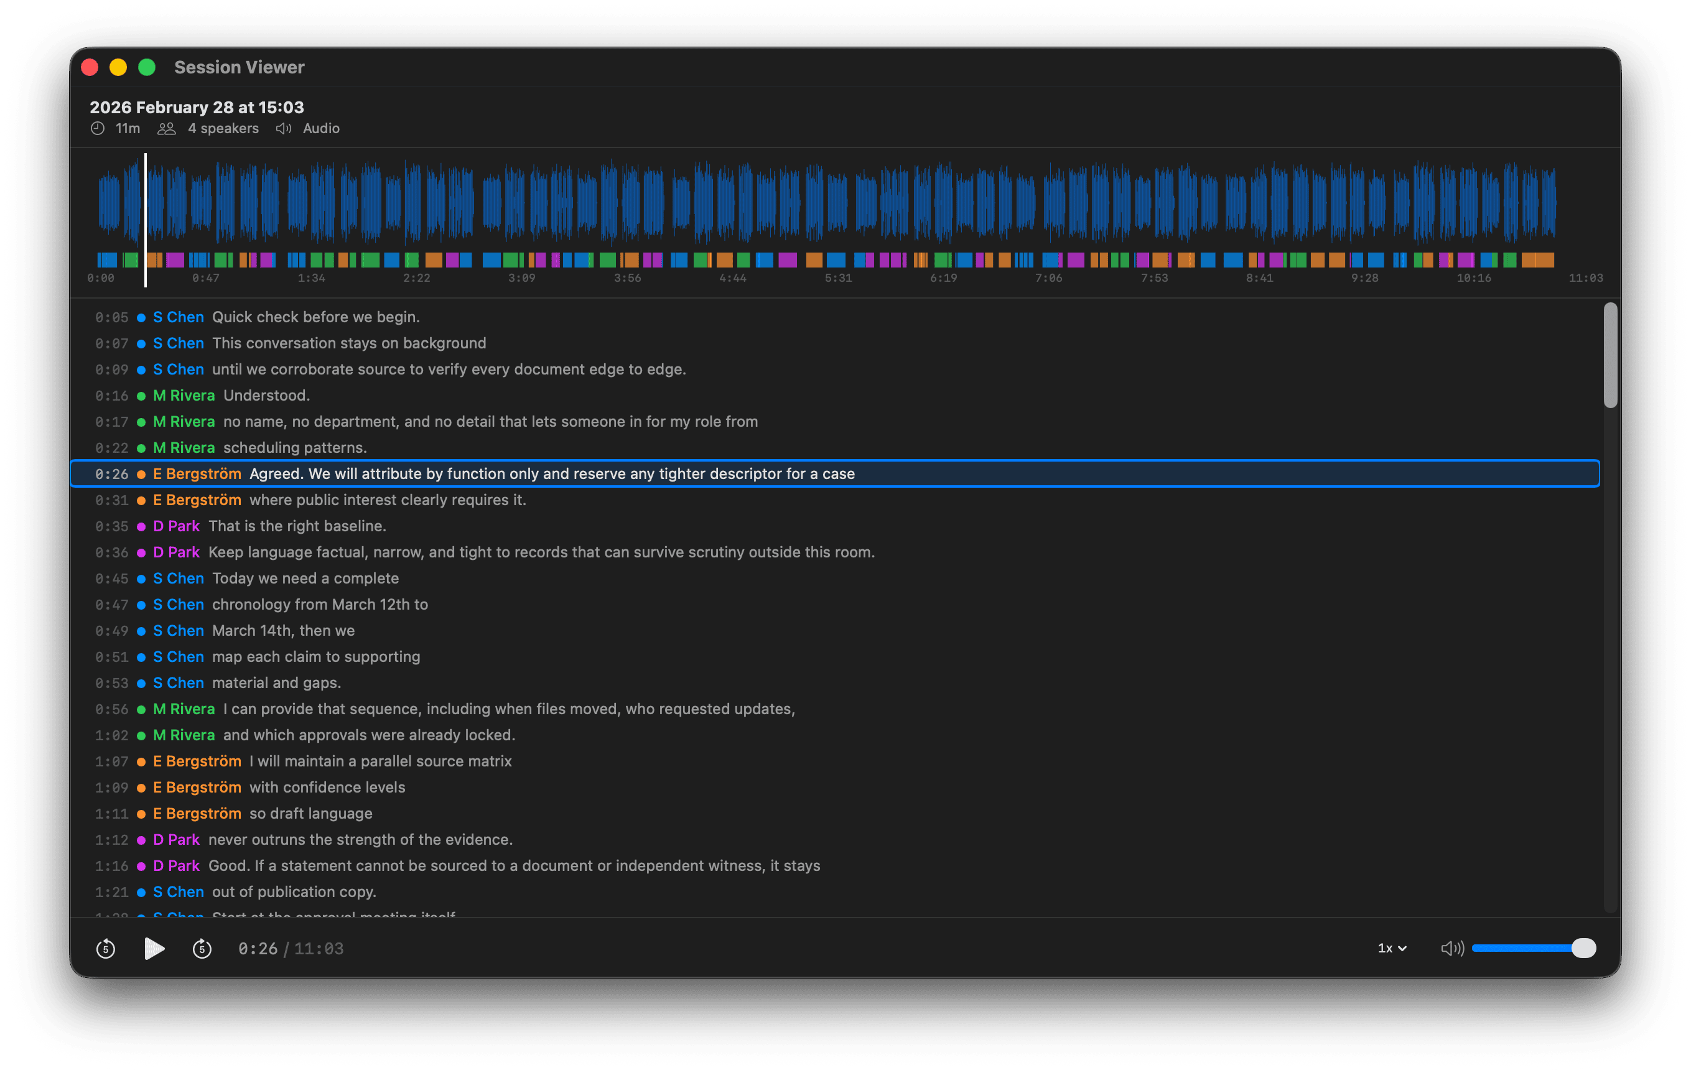Click S Chen's name on the 0:05 line

click(178, 317)
